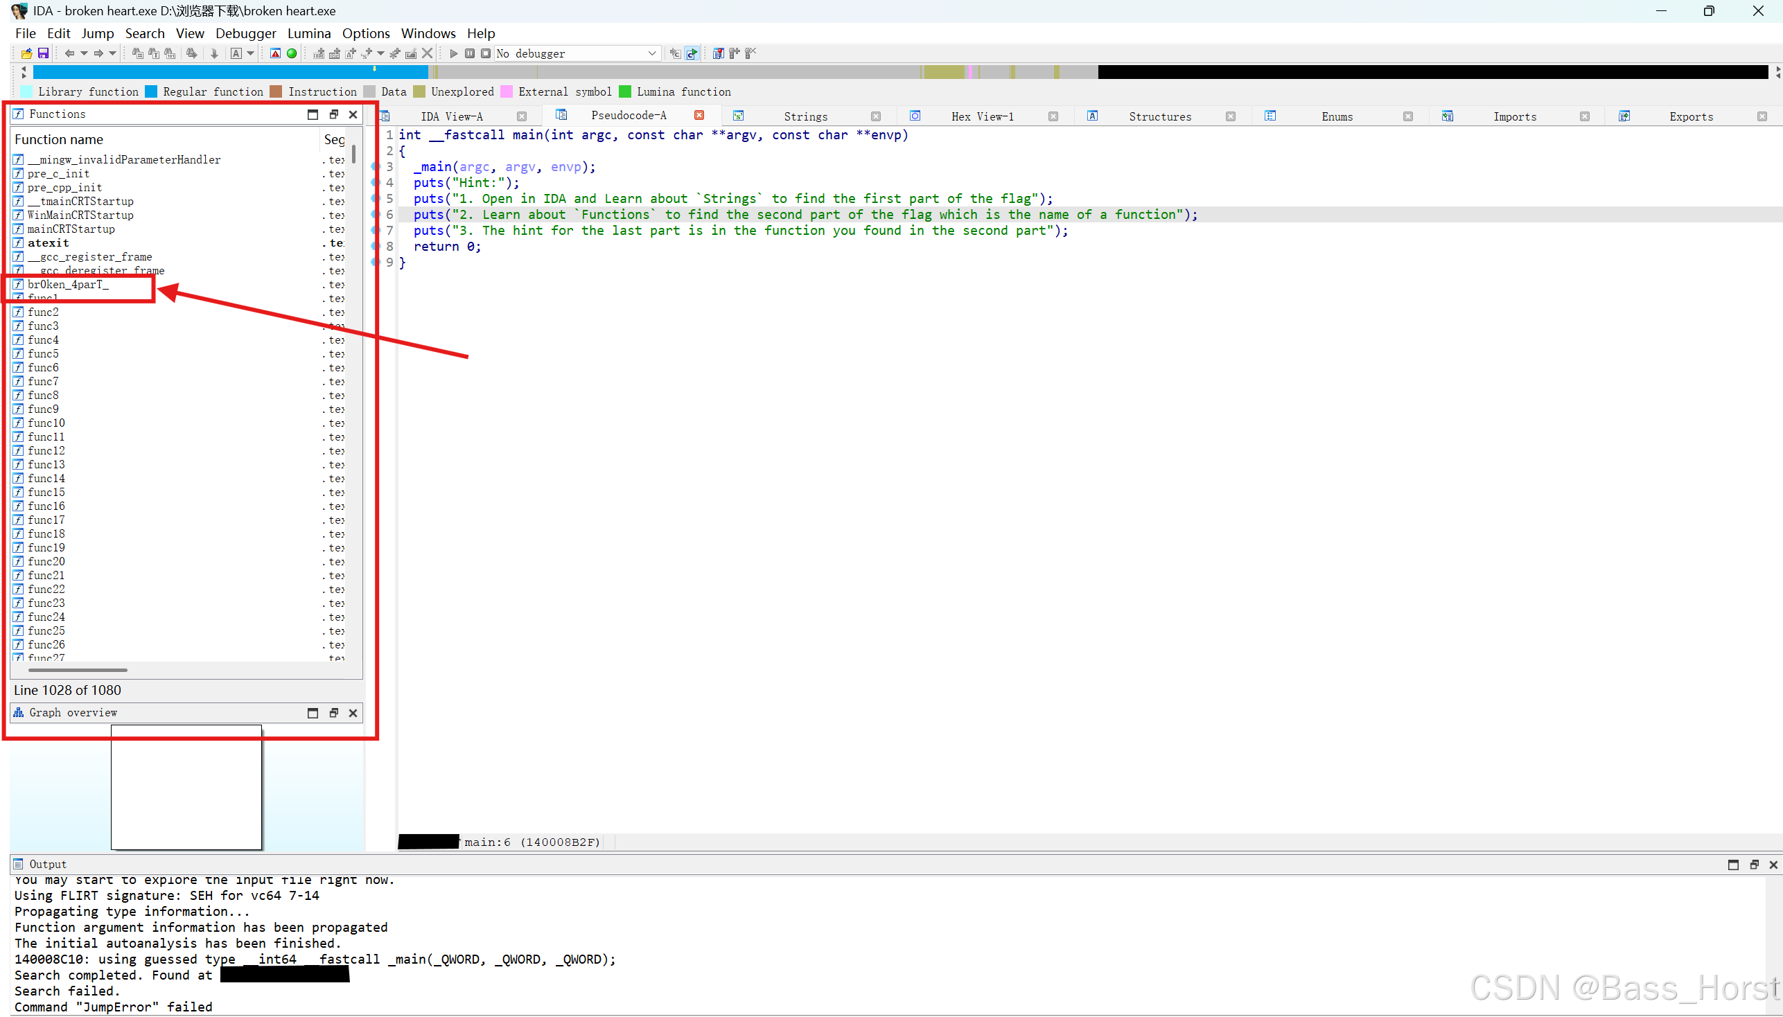Viewport: 1783px width, 1017px height.
Task: Maximize the Graph overview panel
Action: pos(313,712)
